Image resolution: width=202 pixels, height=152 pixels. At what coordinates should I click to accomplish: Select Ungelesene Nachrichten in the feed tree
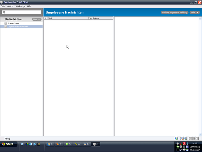click(18, 26)
